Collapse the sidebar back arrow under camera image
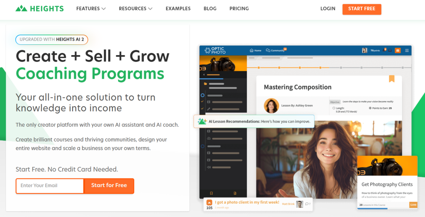425x217 pixels. coord(204,75)
